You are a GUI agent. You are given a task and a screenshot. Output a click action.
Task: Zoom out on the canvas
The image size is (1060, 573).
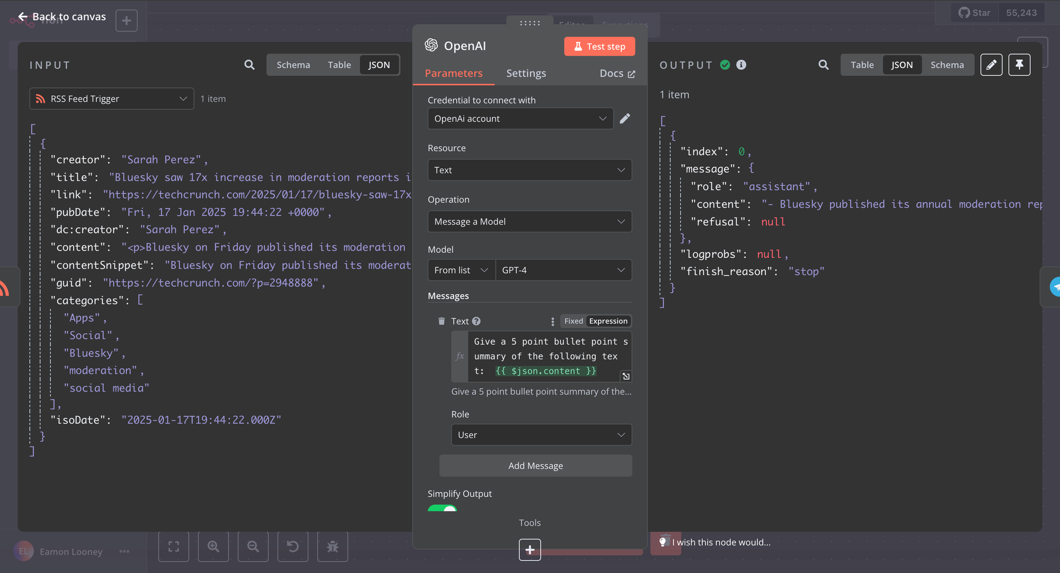(x=253, y=547)
